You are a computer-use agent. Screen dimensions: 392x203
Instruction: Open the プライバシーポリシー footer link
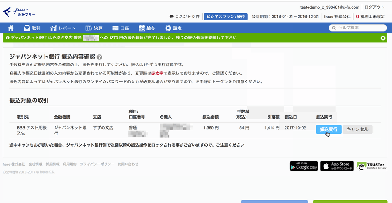[97, 164]
